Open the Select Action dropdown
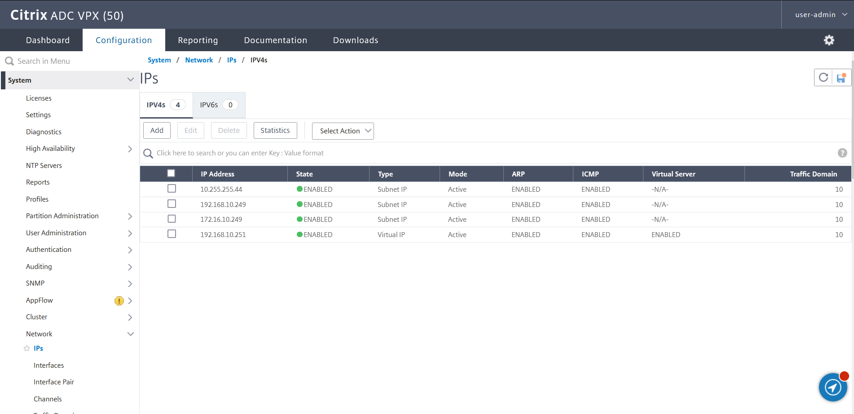854x414 pixels. [x=343, y=131]
